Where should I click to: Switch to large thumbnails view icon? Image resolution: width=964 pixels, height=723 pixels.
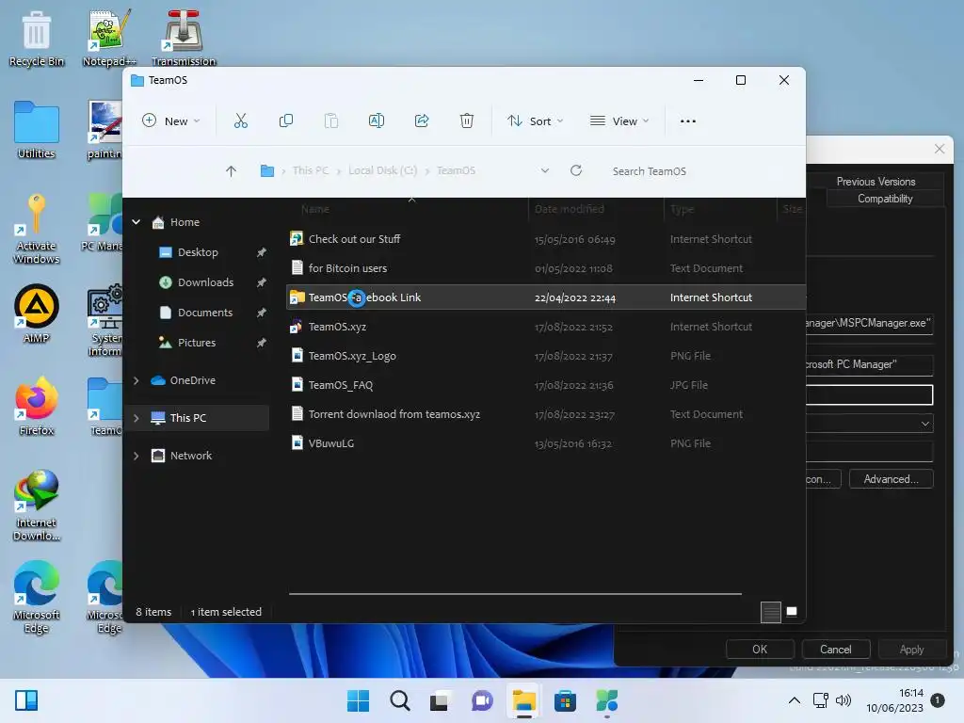(792, 612)
